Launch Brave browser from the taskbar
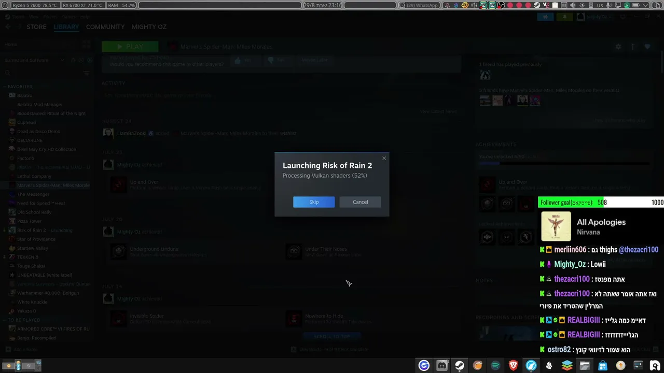The width and height of the screenshot is (664, 373). 513,365
